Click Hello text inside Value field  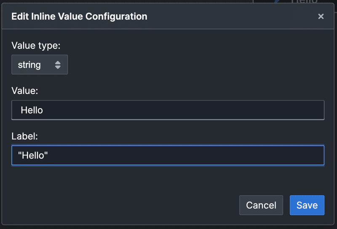[x=32, y=110]
